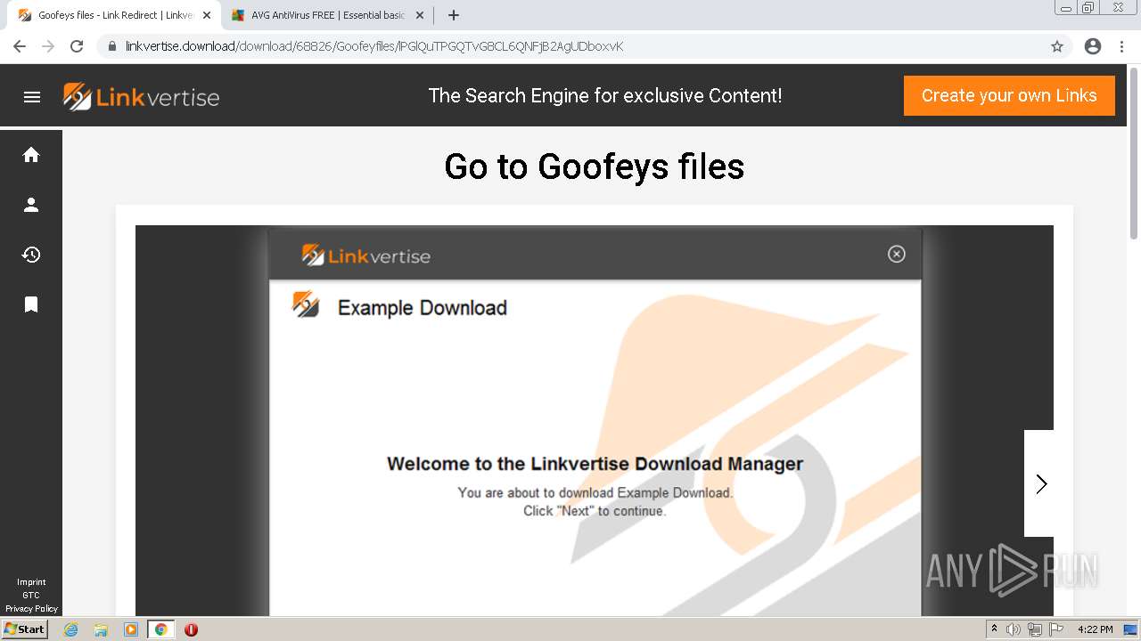Viewport: 1141px width, 641px height.
Task: Open the GTC link
Action: [x=31, y=596]
